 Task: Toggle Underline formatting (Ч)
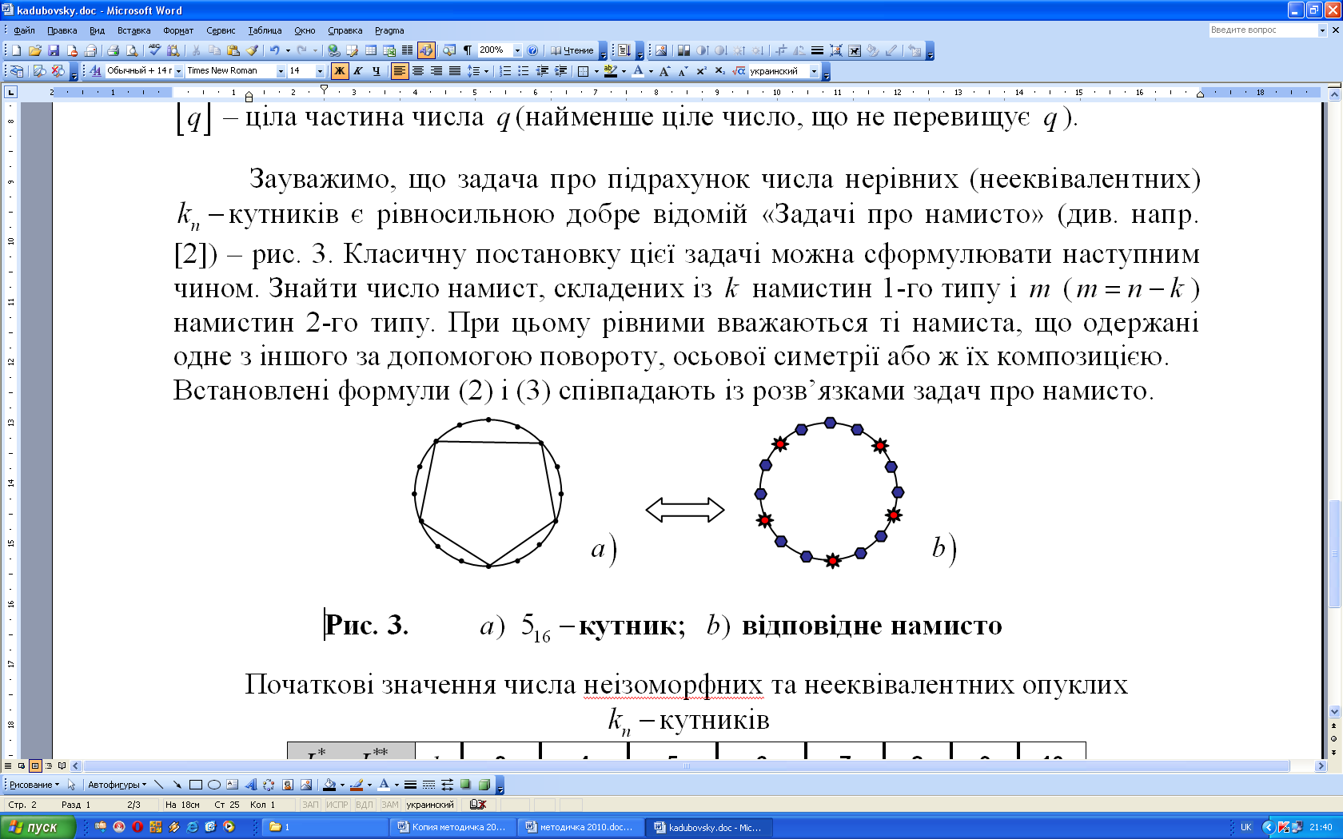pos(377,71)
